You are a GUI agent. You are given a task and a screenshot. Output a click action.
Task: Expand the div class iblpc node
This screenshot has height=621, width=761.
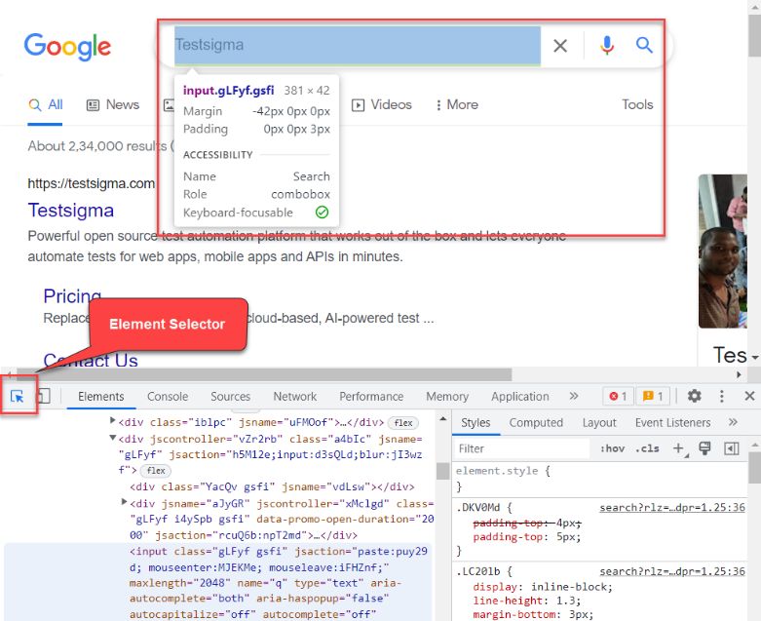pyautogui.click(x=113, y=420)
